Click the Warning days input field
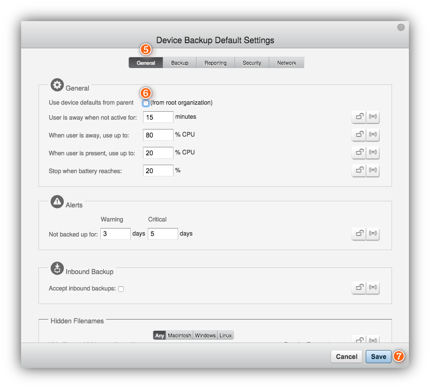 coord(115,233)
